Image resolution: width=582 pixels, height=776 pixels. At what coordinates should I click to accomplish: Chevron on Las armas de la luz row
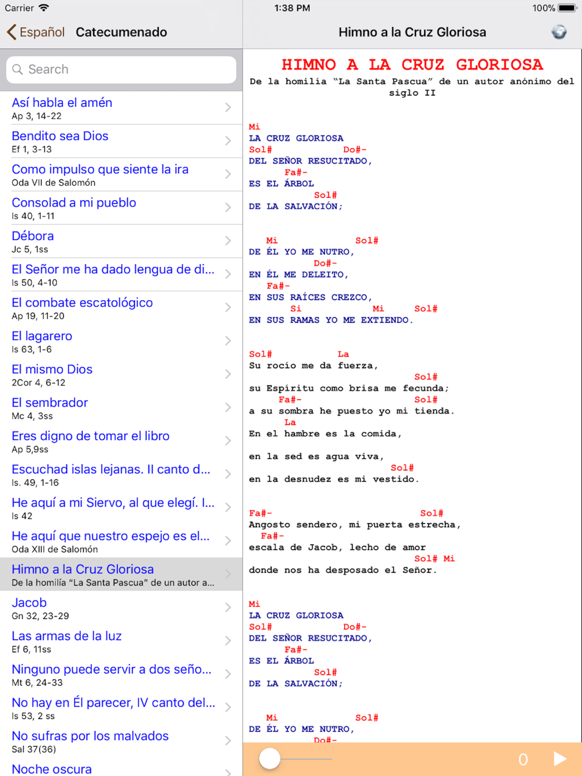coord(228,641)
